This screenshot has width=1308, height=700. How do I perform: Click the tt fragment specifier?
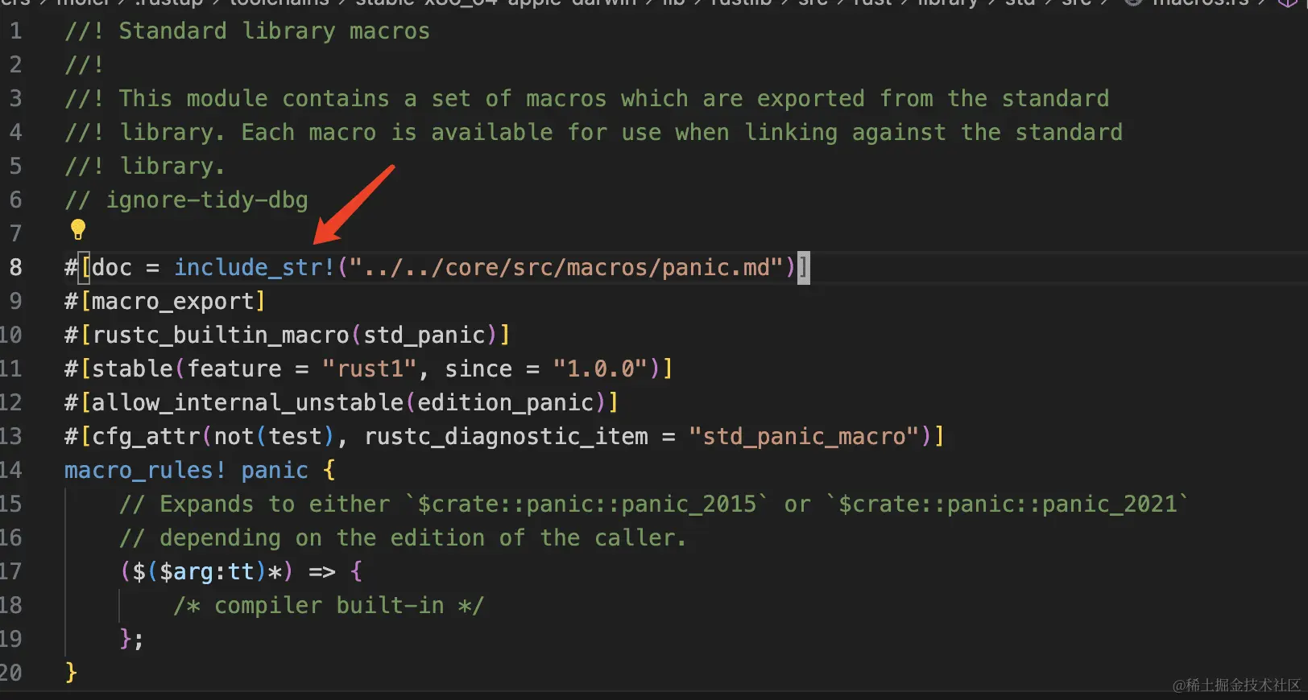pyautogui.click(x=241, y=571)
